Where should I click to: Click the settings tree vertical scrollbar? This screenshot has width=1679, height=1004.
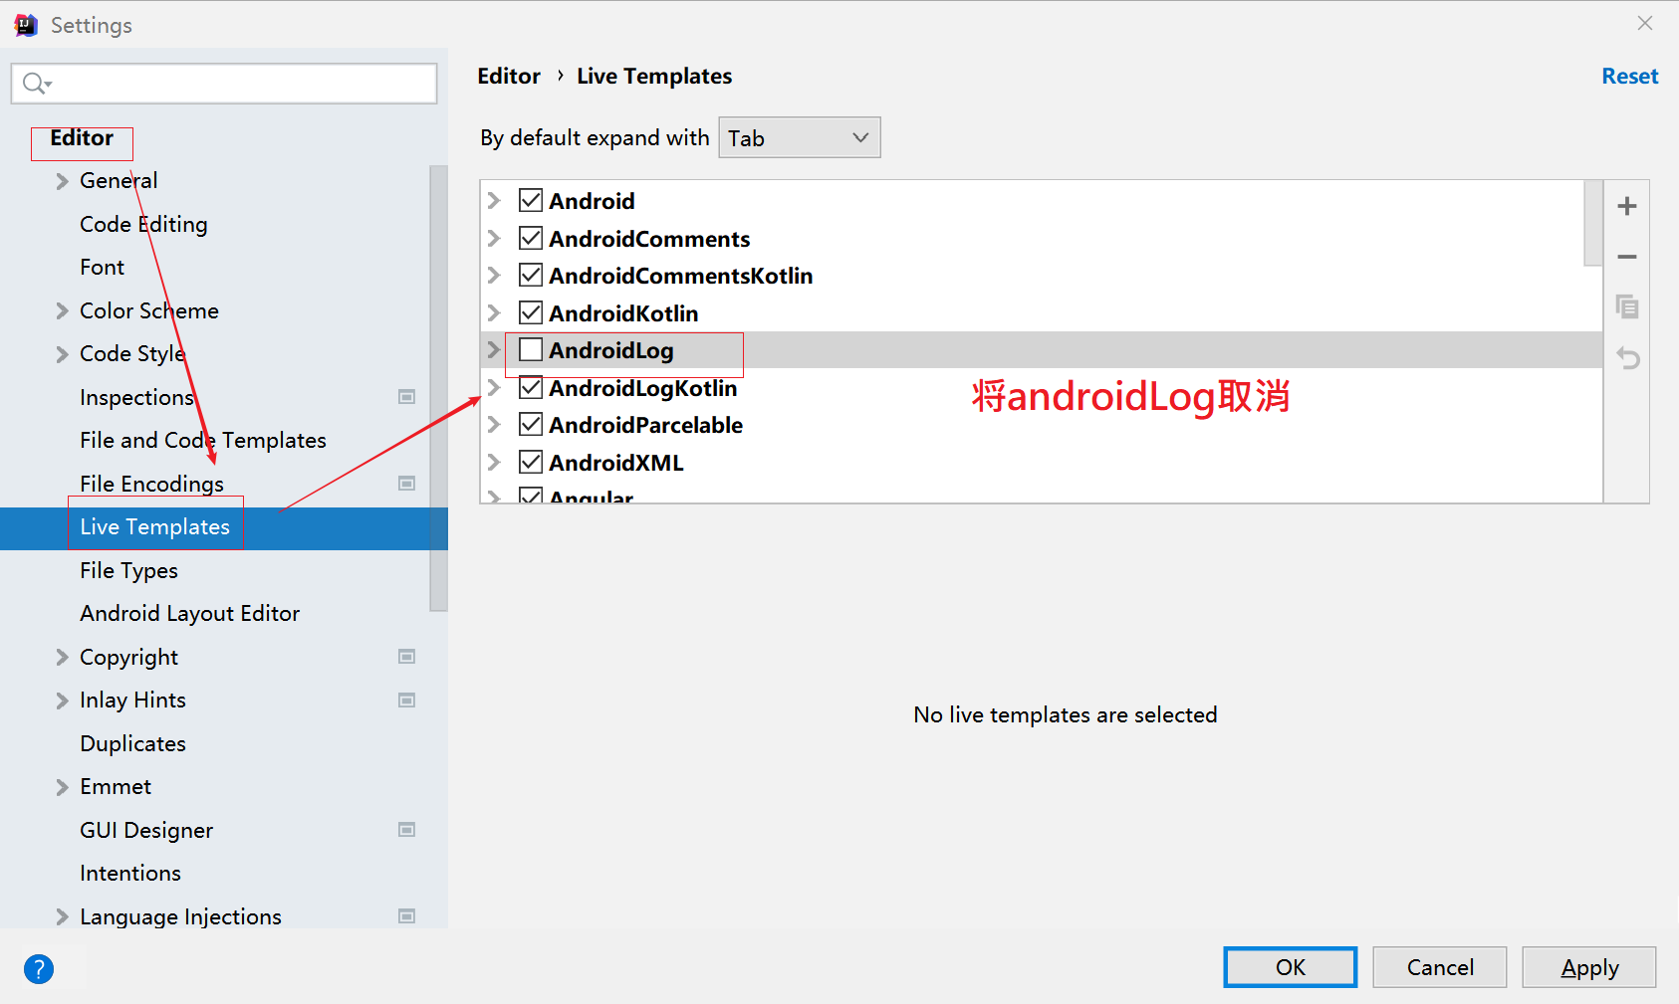(438, 388)
